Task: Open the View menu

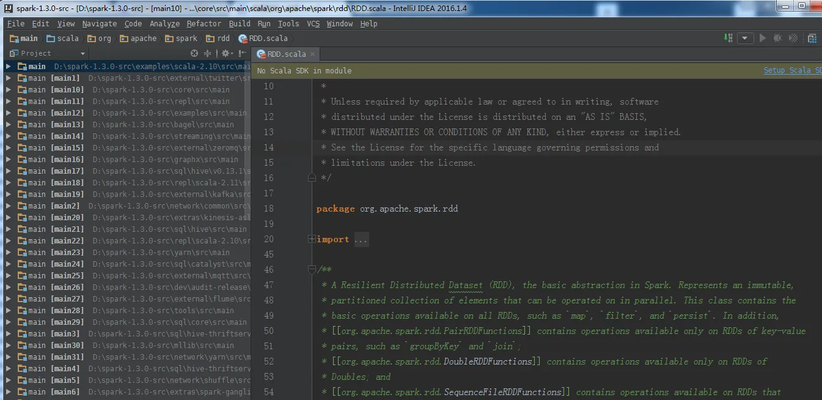Action: pyautogui.click(x=66, y=23)
